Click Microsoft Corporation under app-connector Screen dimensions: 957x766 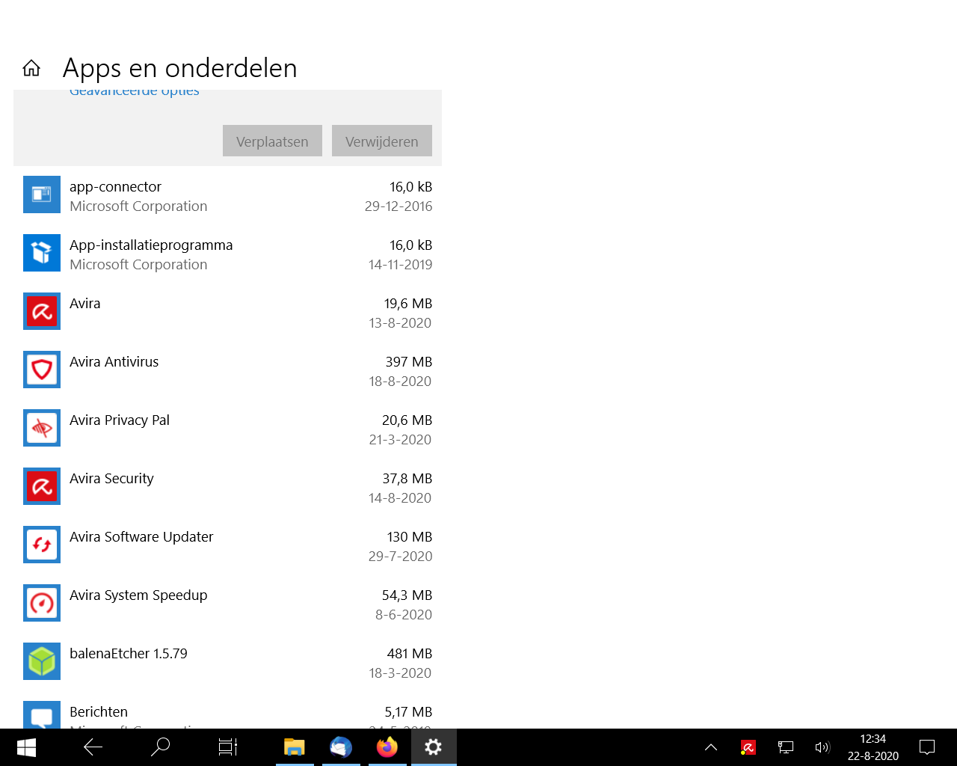click(x=138, y=206)
